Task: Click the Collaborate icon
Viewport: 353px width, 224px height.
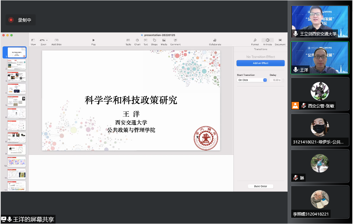Action: (215, 40)
